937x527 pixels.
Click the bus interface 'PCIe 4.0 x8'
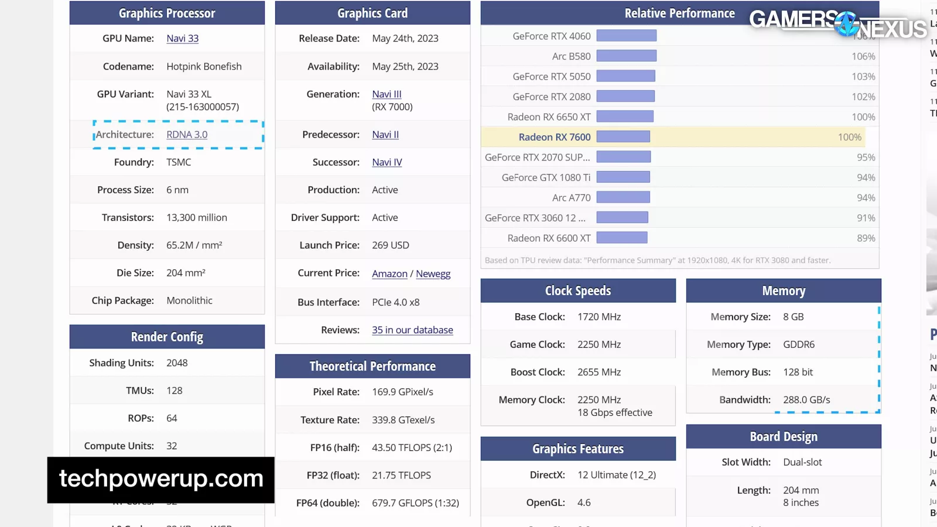(396, 303)
